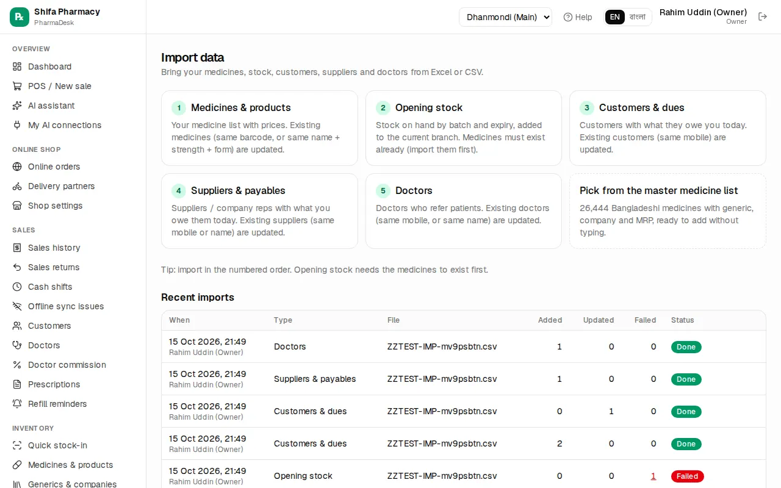The image size is (781, 488).
Task: Click the file name in Suppliers & payables row
Action: (442, 379)
